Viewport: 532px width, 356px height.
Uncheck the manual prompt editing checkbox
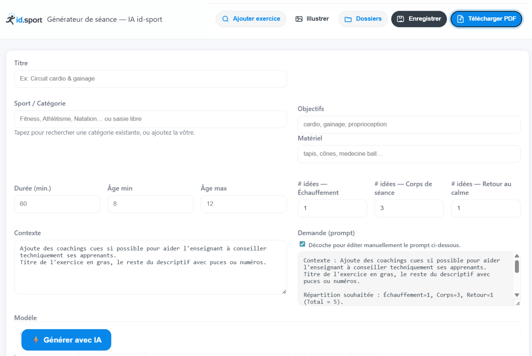[302, 244]
